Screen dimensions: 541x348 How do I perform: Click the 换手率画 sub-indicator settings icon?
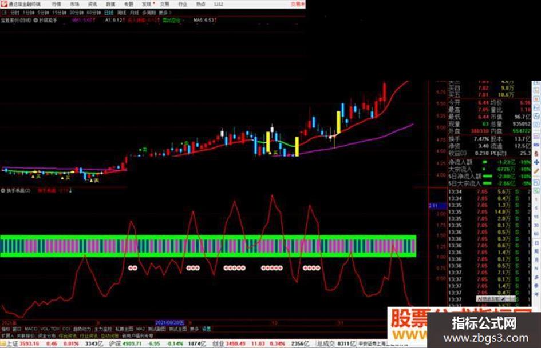tap(3, 190)
